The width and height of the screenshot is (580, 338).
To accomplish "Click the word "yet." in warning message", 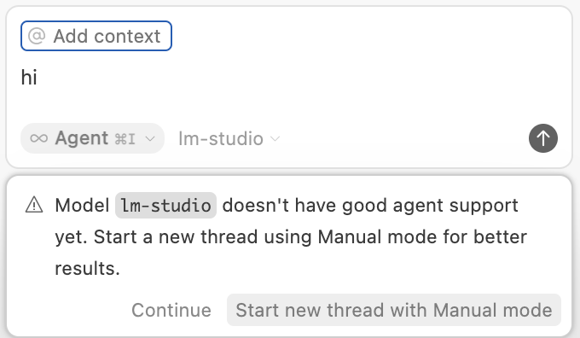I will (71, 237).
